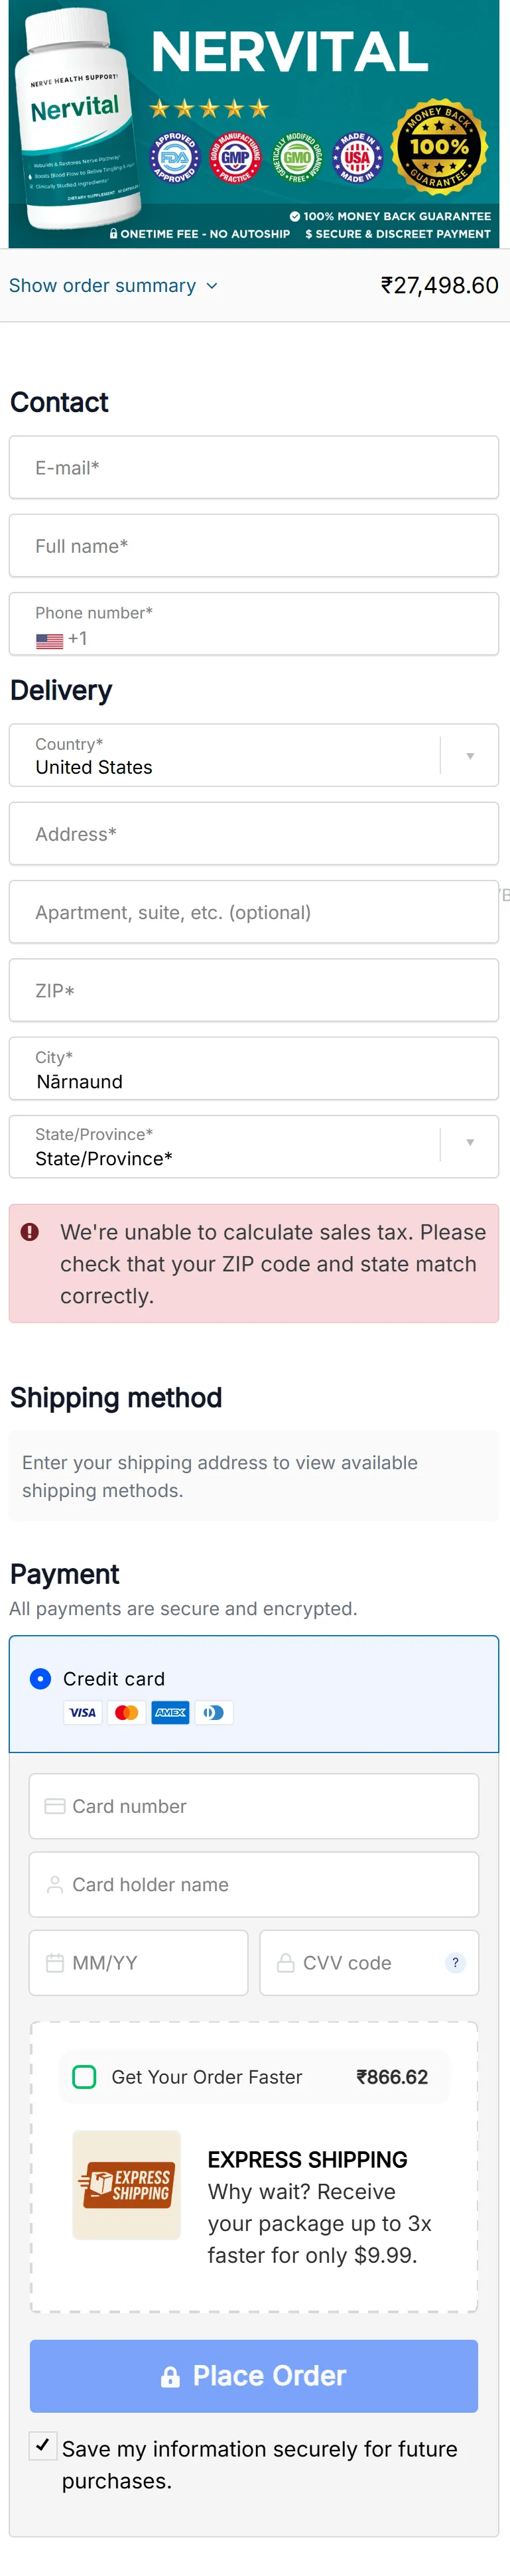This screenshot has width=510, height=2576.
Task: Click the E-mail input field
Action: (254, 467)
